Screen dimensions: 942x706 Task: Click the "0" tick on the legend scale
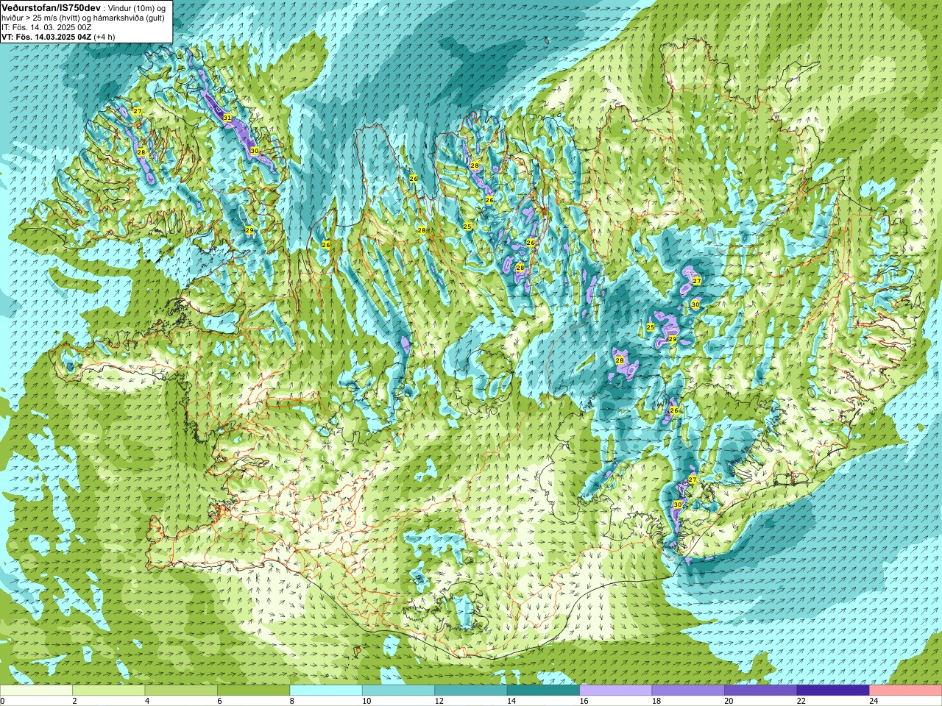[2, 701]
